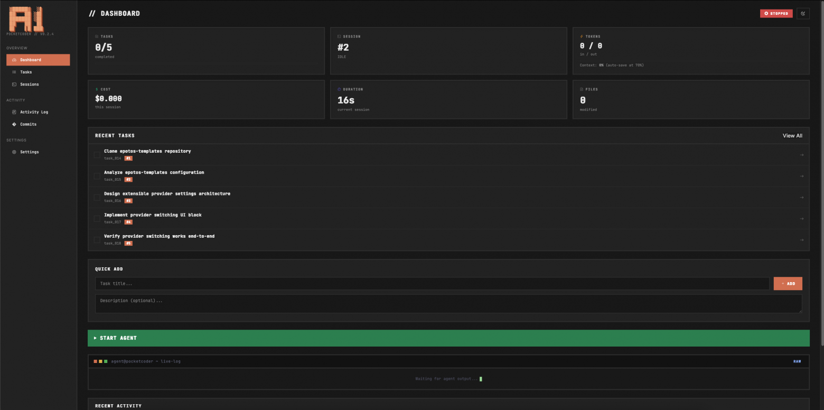The height and width of the screenshot is (410, 824).
Task: Click View All in Recent Tasks header
Action: click(x=792, y=135)
